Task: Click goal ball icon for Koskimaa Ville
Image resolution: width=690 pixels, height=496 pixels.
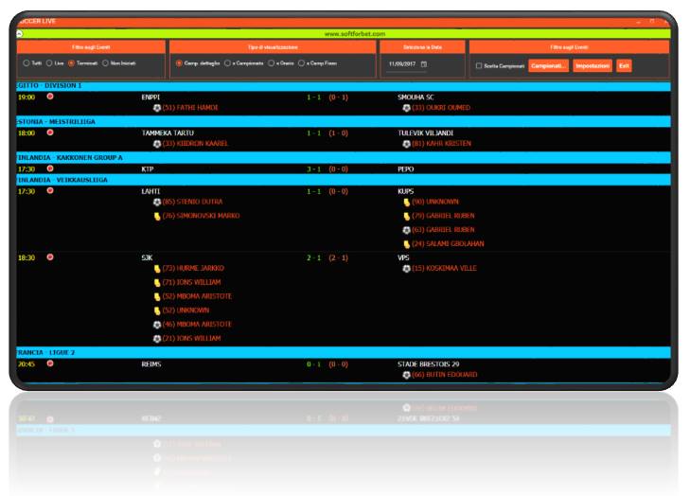Action: (407, 269)
